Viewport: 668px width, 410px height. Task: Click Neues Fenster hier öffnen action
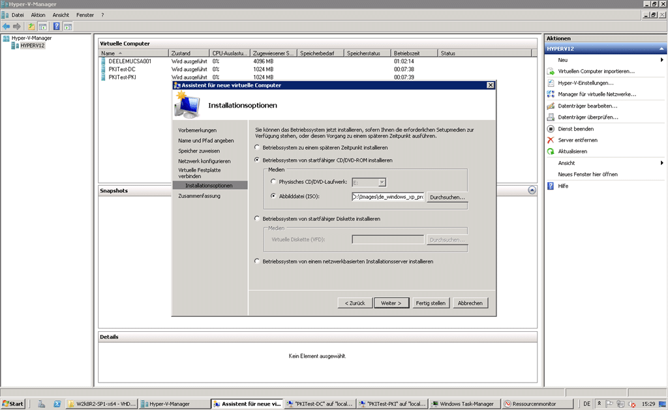pyautogui.click(x=588, y=175)
